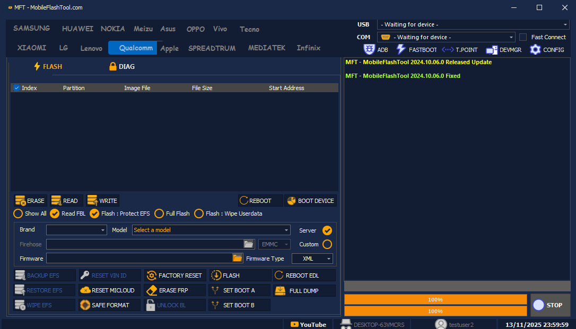Click ERASE FRP

pos(174,290)
